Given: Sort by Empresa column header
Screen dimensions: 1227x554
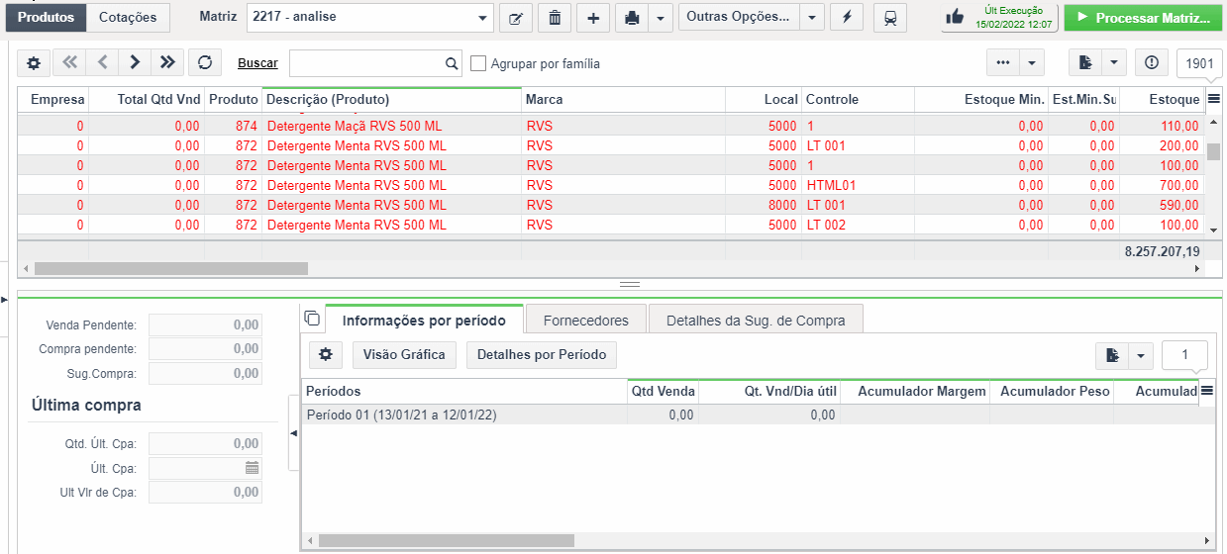Looking at the screenshot, I should click(x=53, y=99).
